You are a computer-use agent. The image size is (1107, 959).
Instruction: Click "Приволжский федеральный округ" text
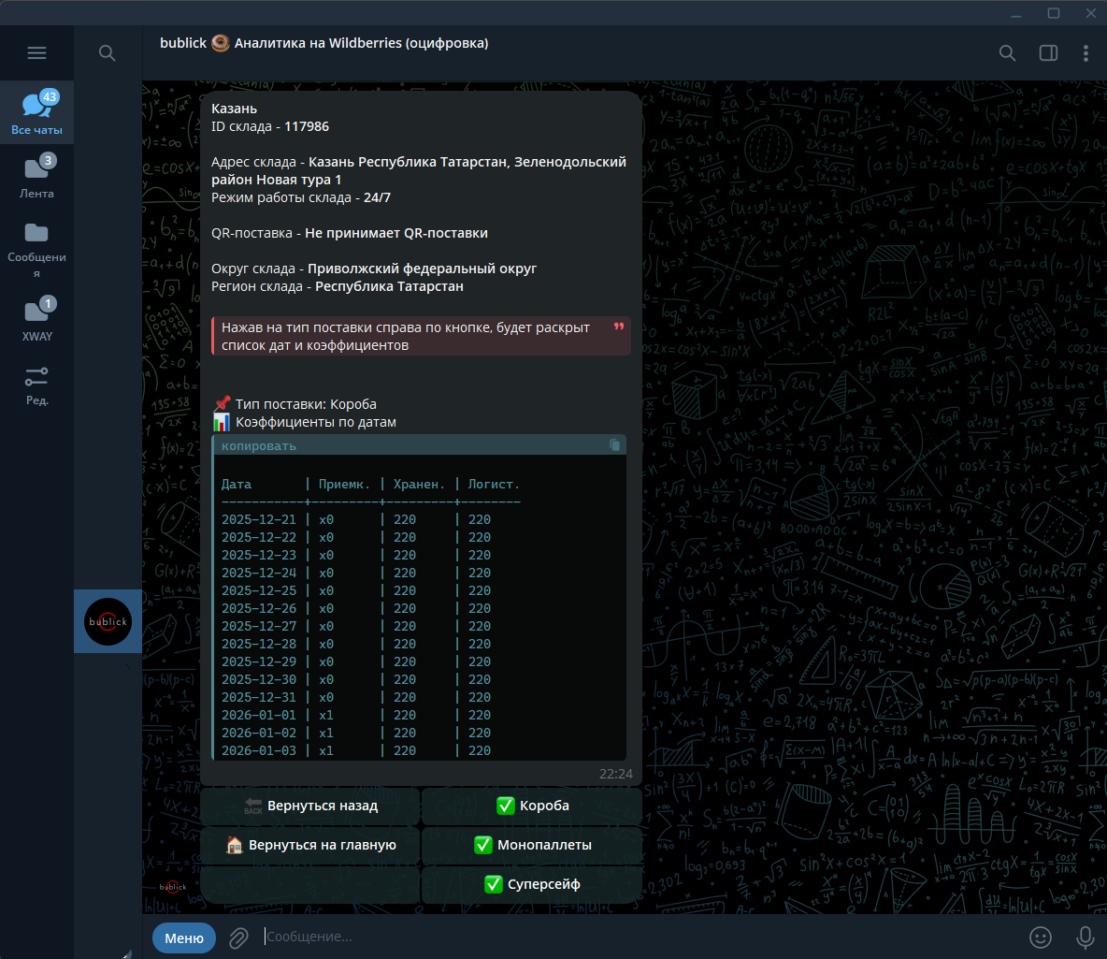tap(423, 269)
